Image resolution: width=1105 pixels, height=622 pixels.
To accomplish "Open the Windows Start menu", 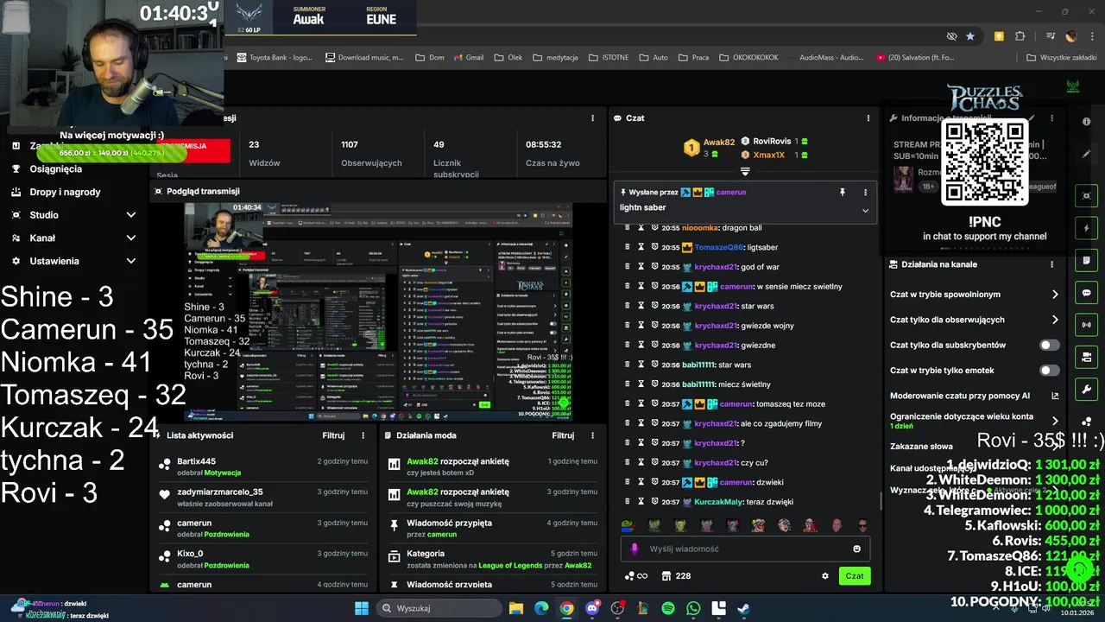I will (x=361, y=608).
